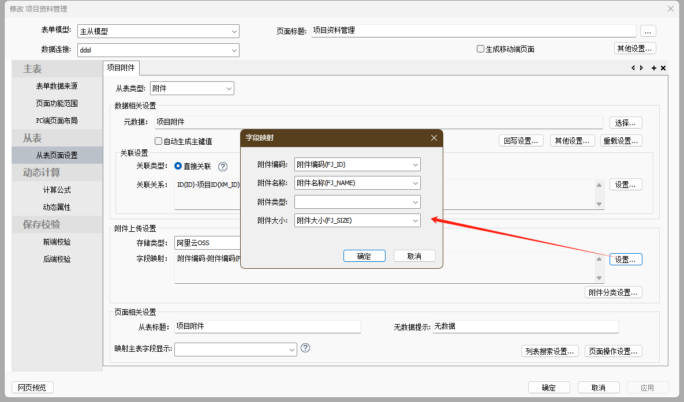684x402 pixels.
Task: Select 表单数据来源 in the sidebar
Action: [57, 86]
